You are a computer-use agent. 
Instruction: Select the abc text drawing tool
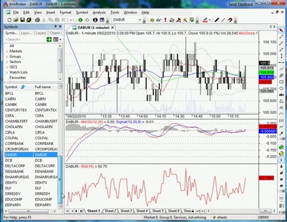click(x=281, y=95)
